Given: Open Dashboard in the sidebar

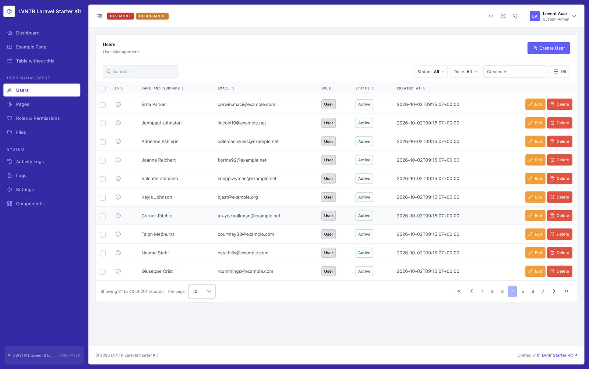Looking at the screenshot, I should [42, 33].
